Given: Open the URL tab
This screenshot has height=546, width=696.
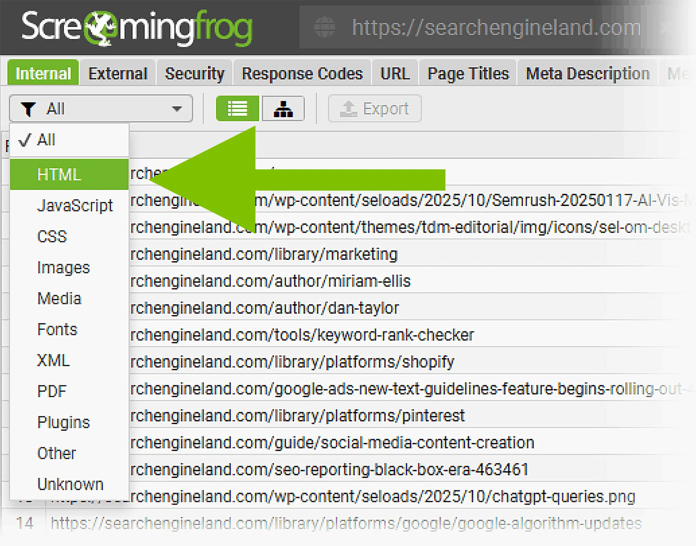Looking at the screenshot, I should coord(395,73).
